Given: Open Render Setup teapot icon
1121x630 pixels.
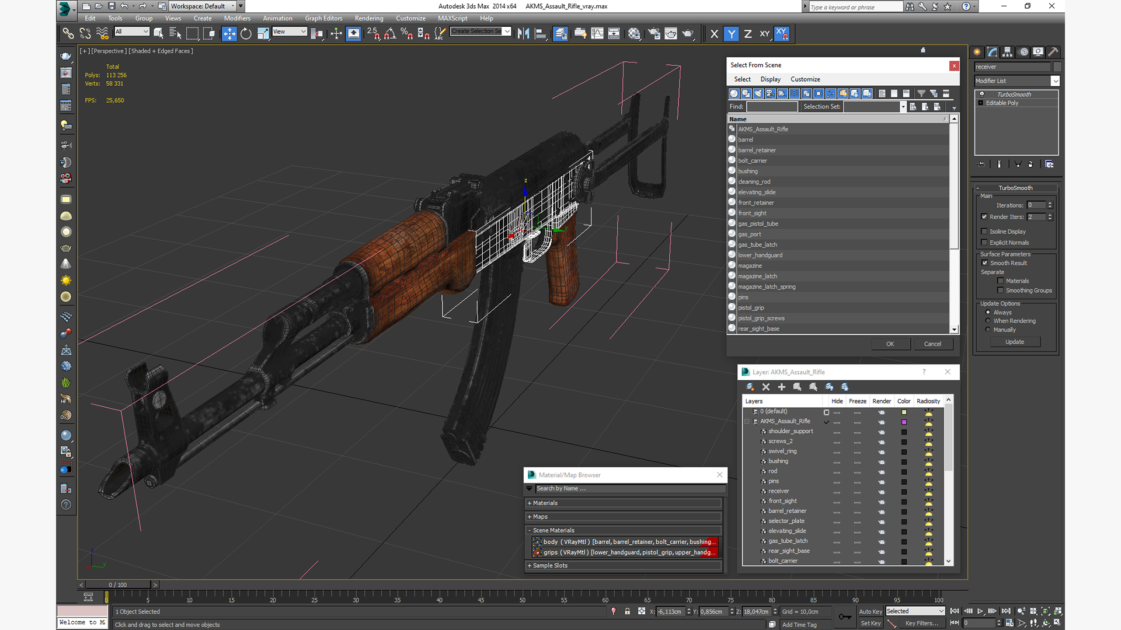Looking at the screenshot, I should (654, 34).
